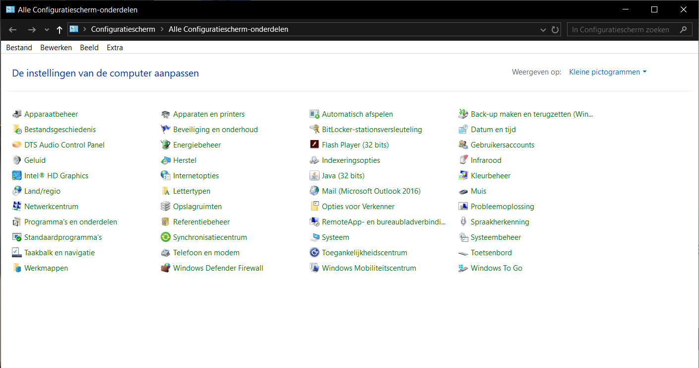
Task: Click the Muis mouse icon
Action: tap(463, 191)
